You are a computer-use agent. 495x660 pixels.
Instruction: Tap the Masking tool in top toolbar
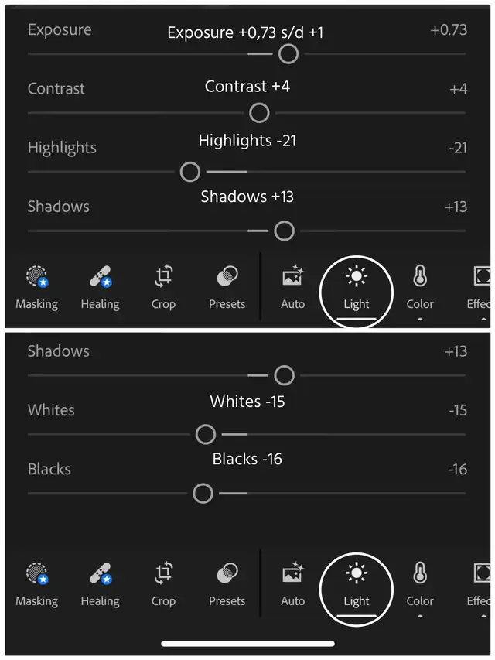pos(36,286)
